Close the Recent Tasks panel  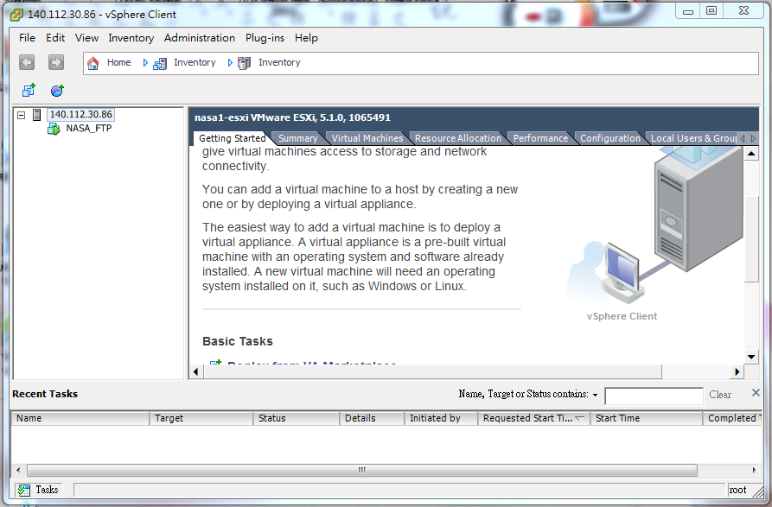[756, 392]
